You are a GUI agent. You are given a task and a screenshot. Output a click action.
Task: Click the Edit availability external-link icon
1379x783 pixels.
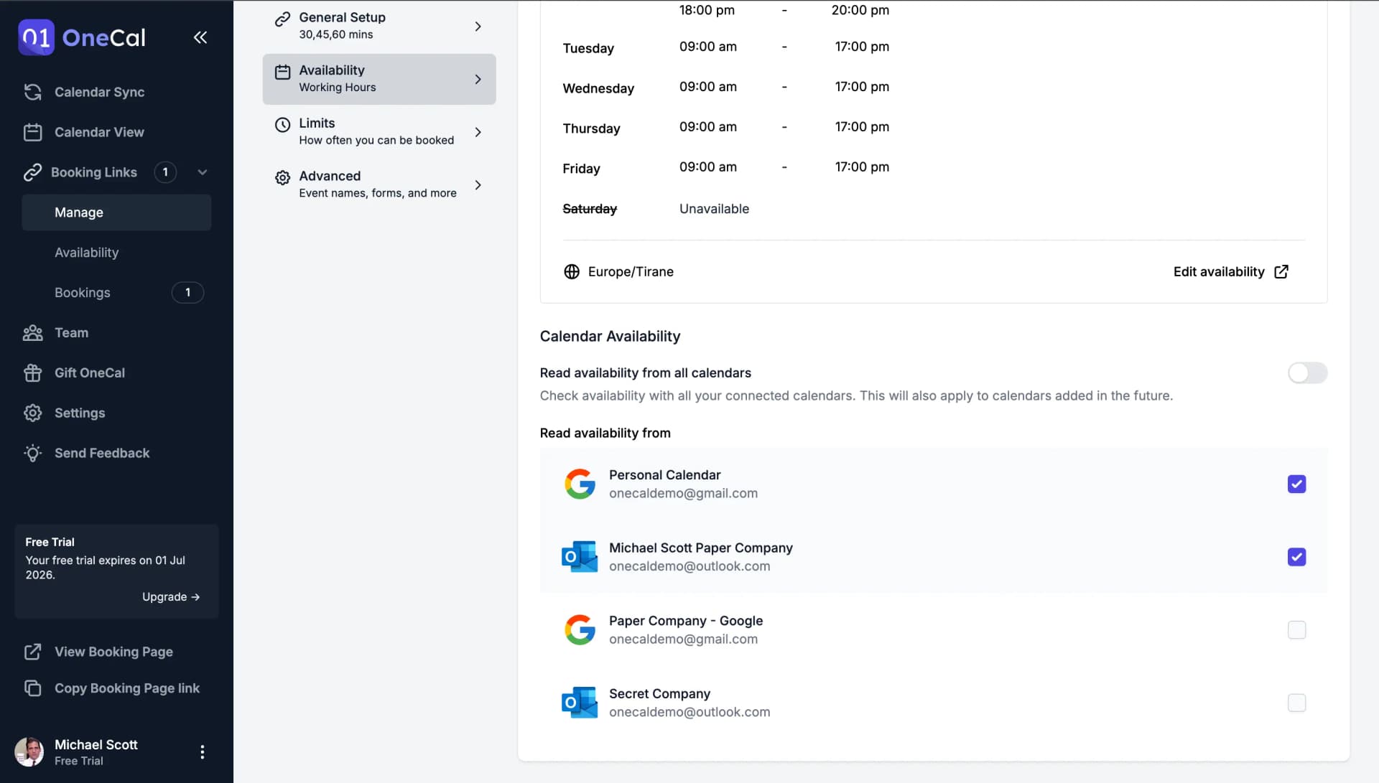coord(1281,272)
